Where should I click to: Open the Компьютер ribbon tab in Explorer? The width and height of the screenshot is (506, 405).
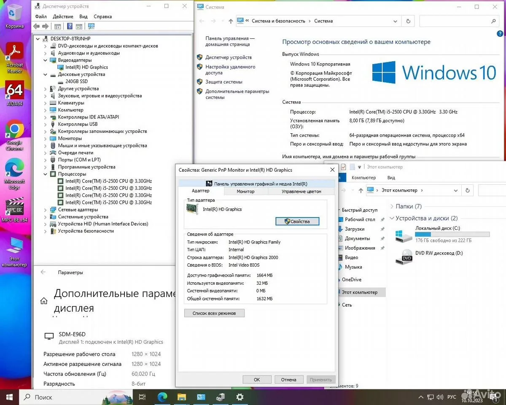coord(363,178)
